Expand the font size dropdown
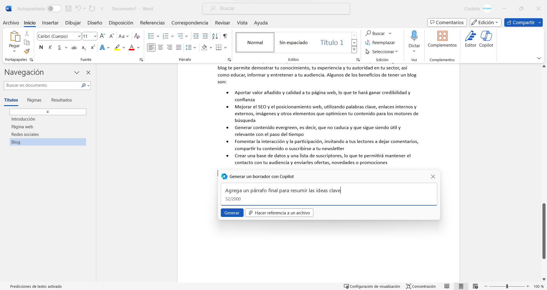This screenshot has height=290, width=547. point(95,36)
